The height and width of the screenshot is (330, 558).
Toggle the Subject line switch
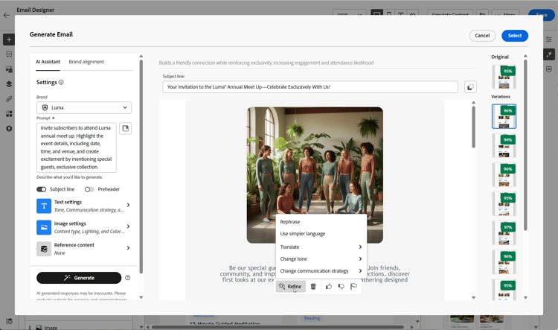point(41,189)
